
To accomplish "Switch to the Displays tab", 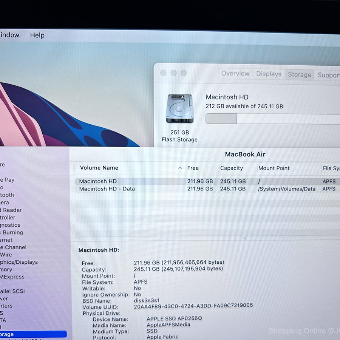I will pos(269,74).
